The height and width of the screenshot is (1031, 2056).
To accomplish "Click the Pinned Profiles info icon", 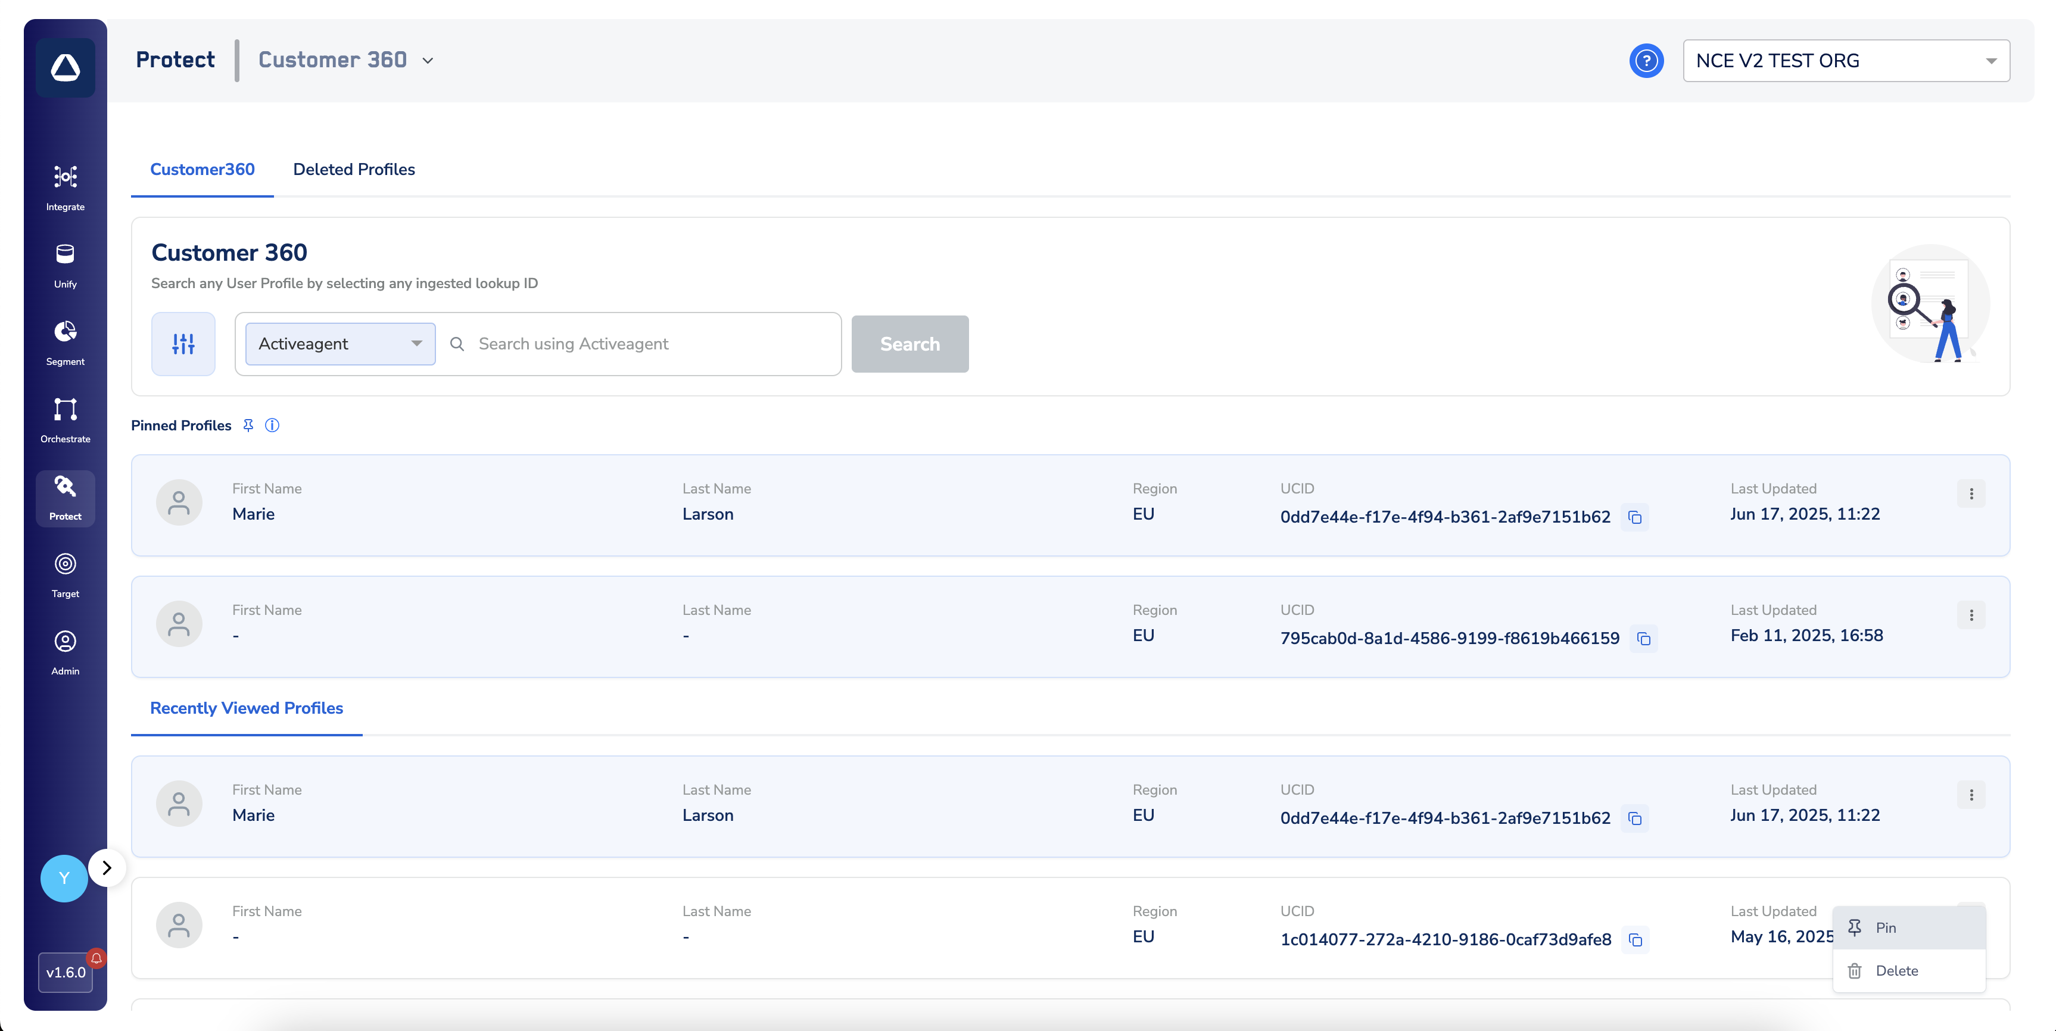I will pos(272,426).
